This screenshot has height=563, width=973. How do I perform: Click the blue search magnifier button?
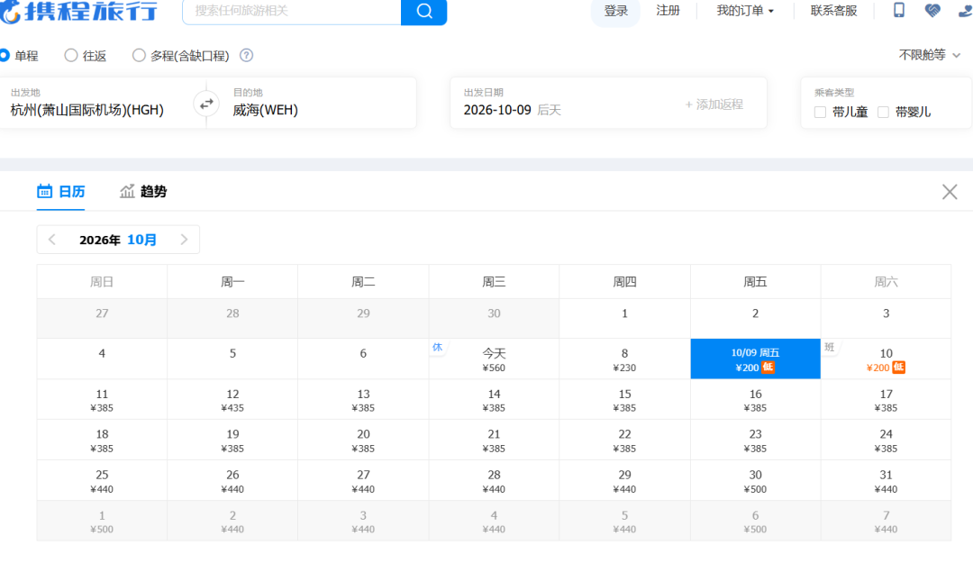click(423, 12)
